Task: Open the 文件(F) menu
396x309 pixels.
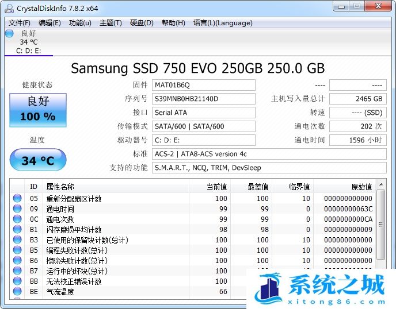Action: [20, 23]
